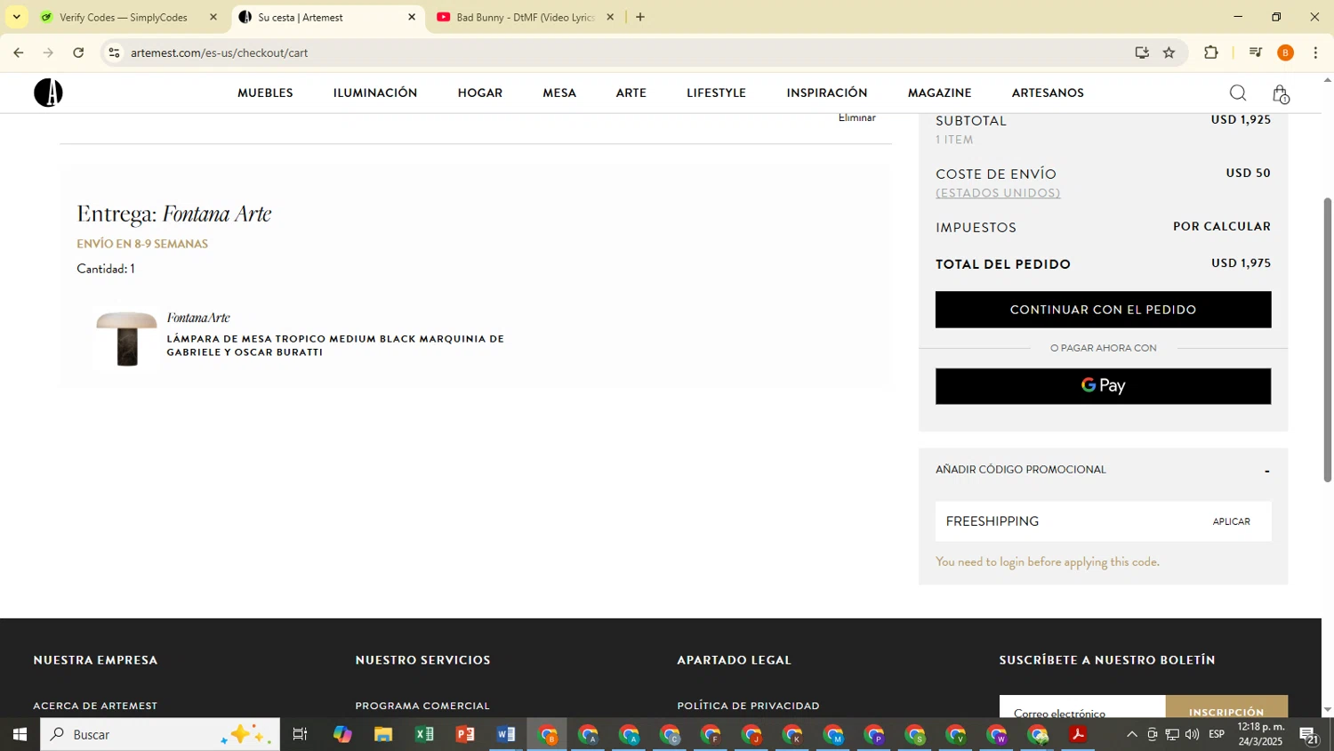
Task: View site information icon in address bar
Action: point(114,52)
